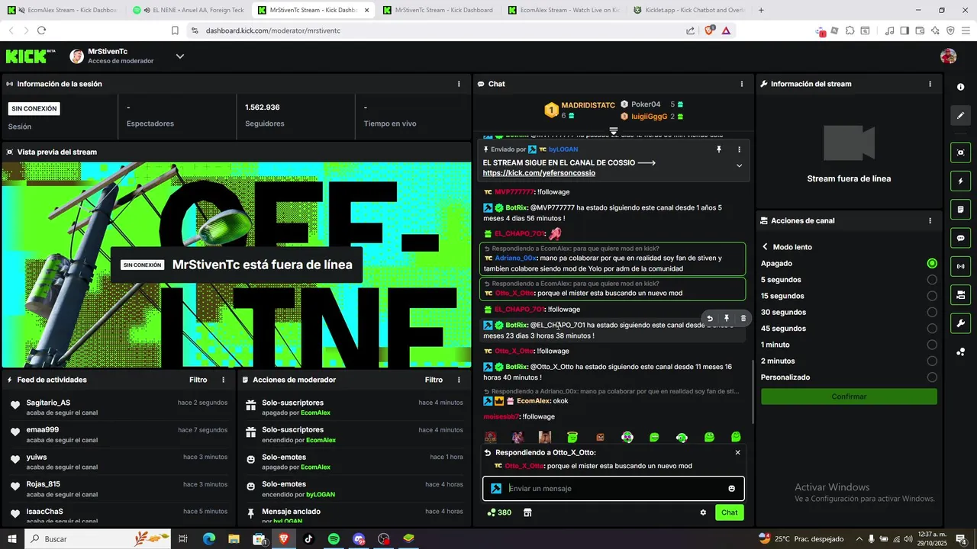Open Acciones de moderador options menu
977x549 pixels.
pos(459,380)
